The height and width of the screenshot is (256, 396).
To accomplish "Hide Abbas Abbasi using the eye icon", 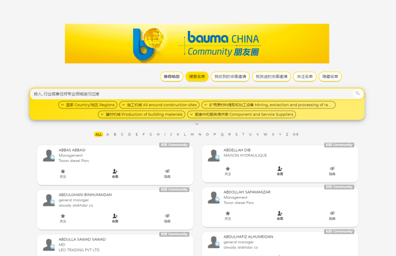I will tap(167, 172).
